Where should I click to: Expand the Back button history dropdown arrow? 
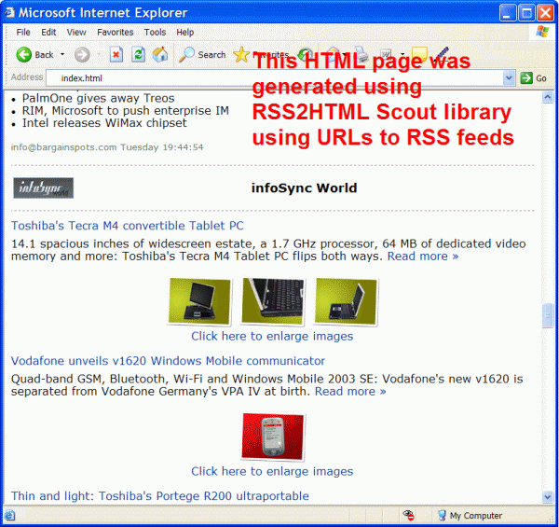click(x=62, y=54)
